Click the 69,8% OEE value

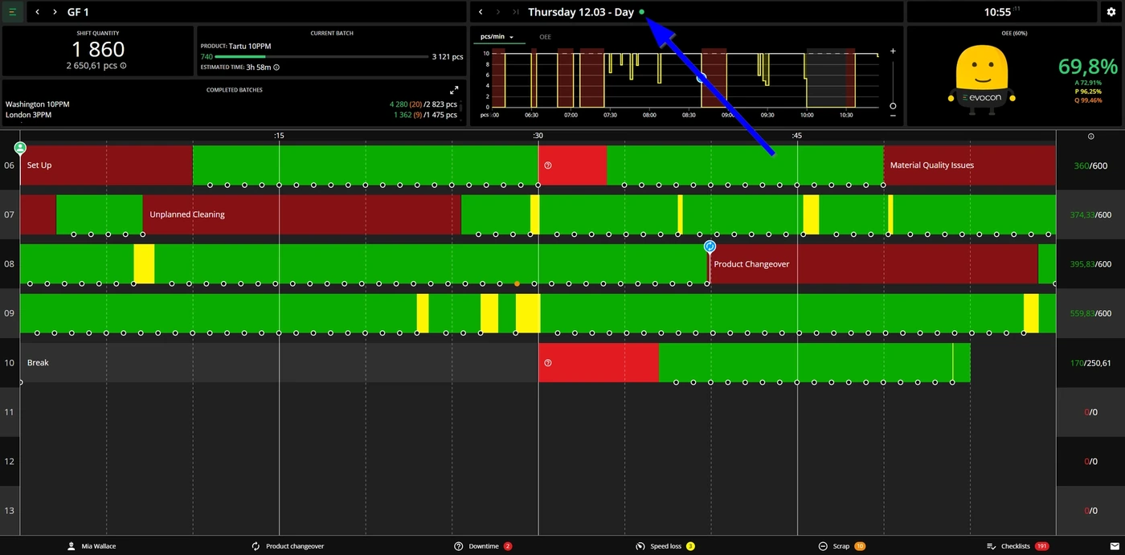[x=1087, y=66]
